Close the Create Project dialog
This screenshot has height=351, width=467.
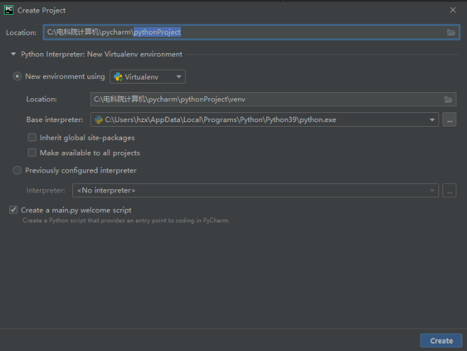(452, 10)
